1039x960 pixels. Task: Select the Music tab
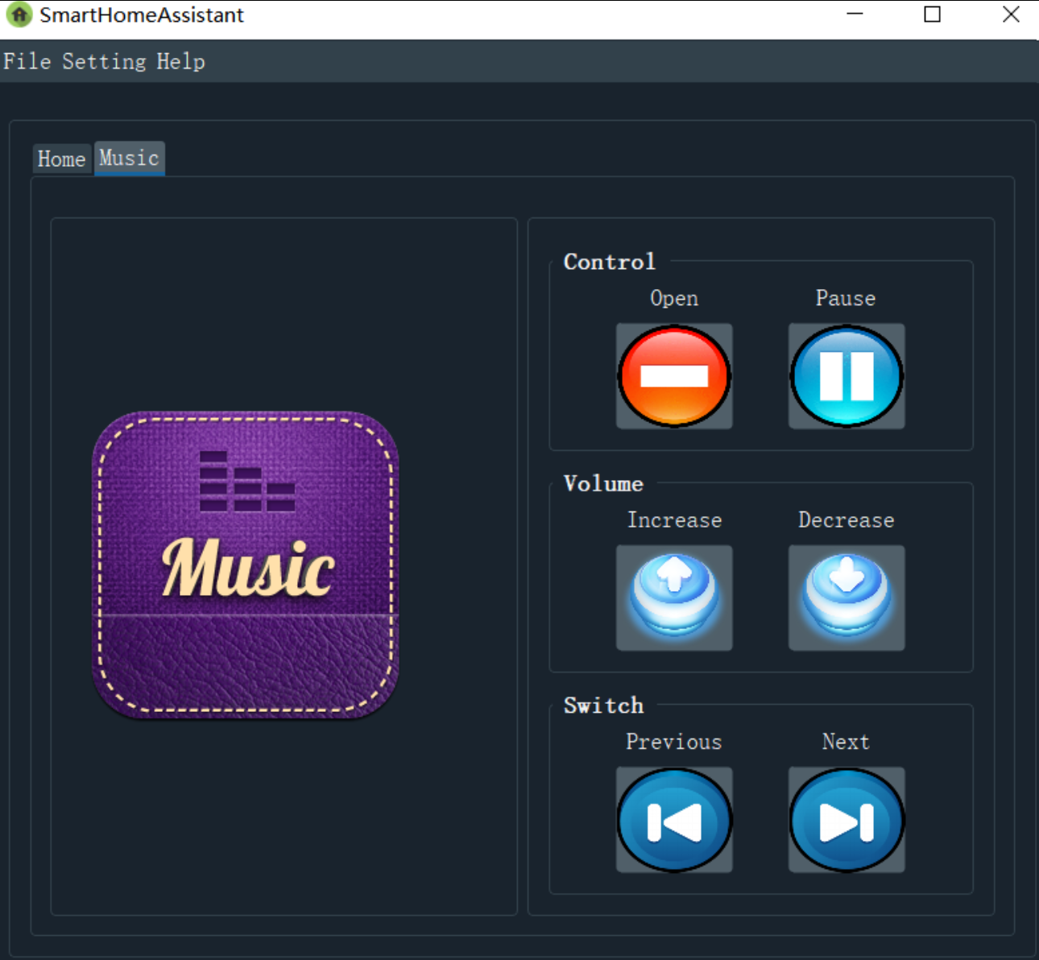point(129,158)
